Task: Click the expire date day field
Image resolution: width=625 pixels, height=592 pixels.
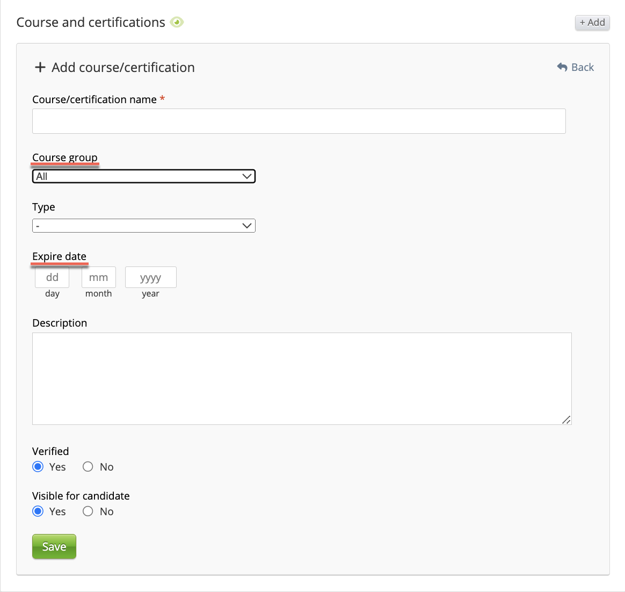Action: [52, 277]
